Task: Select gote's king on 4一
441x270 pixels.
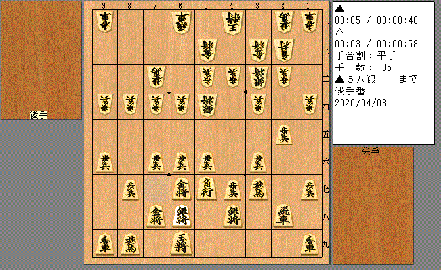Action: 232,22
